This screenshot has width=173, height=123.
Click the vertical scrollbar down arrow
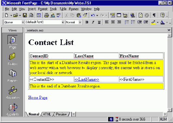pyautogui.click(x=169, y=110)
